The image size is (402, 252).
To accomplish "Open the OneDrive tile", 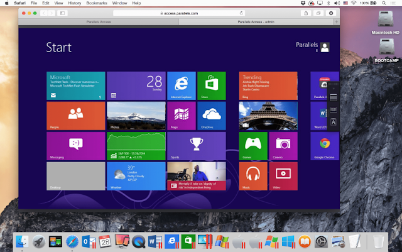I will tap(212, 116).
